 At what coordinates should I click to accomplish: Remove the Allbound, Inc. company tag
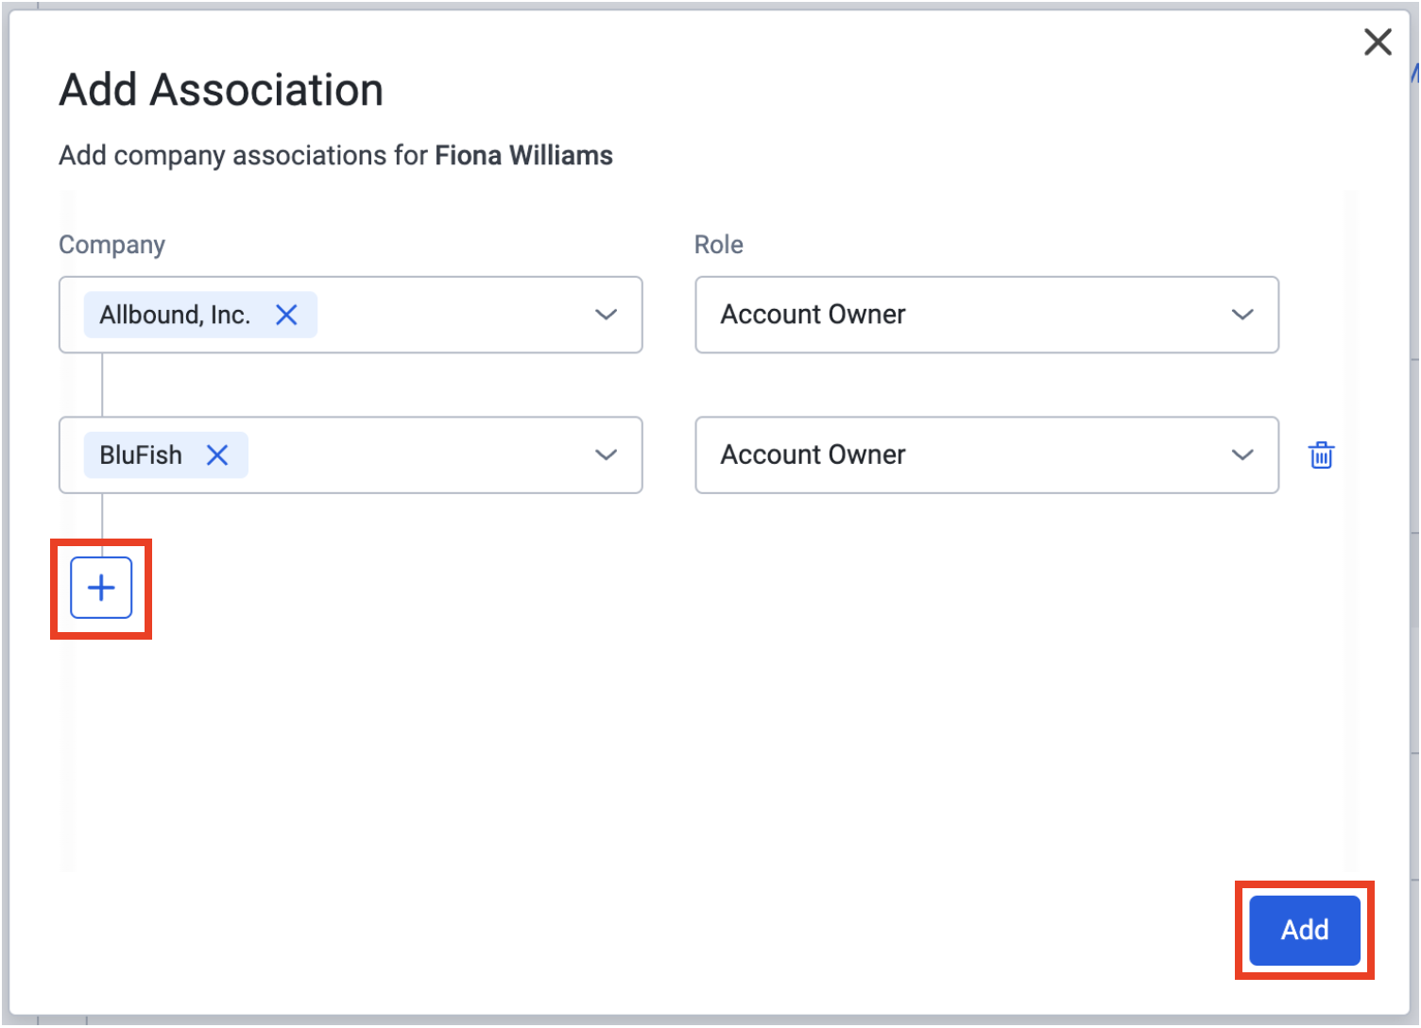click(x=286, y=315)
